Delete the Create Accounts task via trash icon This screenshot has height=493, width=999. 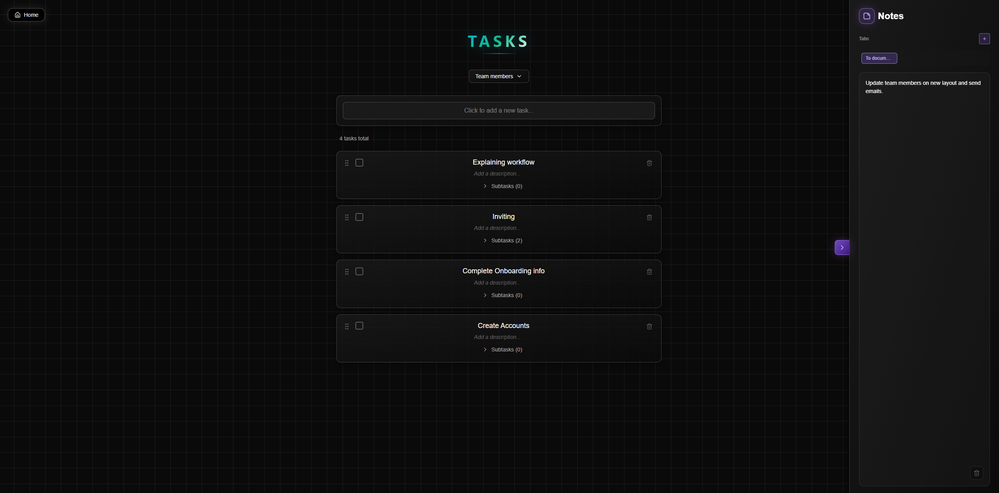coord(649,326)
